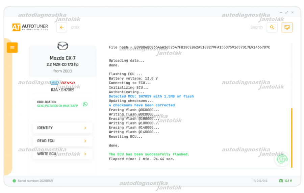Click Writing flash @140000 log line

pos(134,132)
